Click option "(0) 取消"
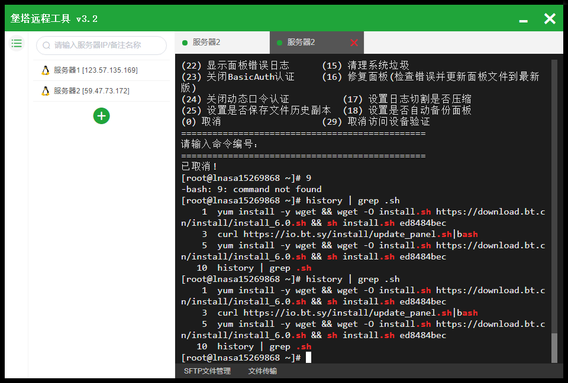This screenshot has height=383, width=568. click(201, 122)
